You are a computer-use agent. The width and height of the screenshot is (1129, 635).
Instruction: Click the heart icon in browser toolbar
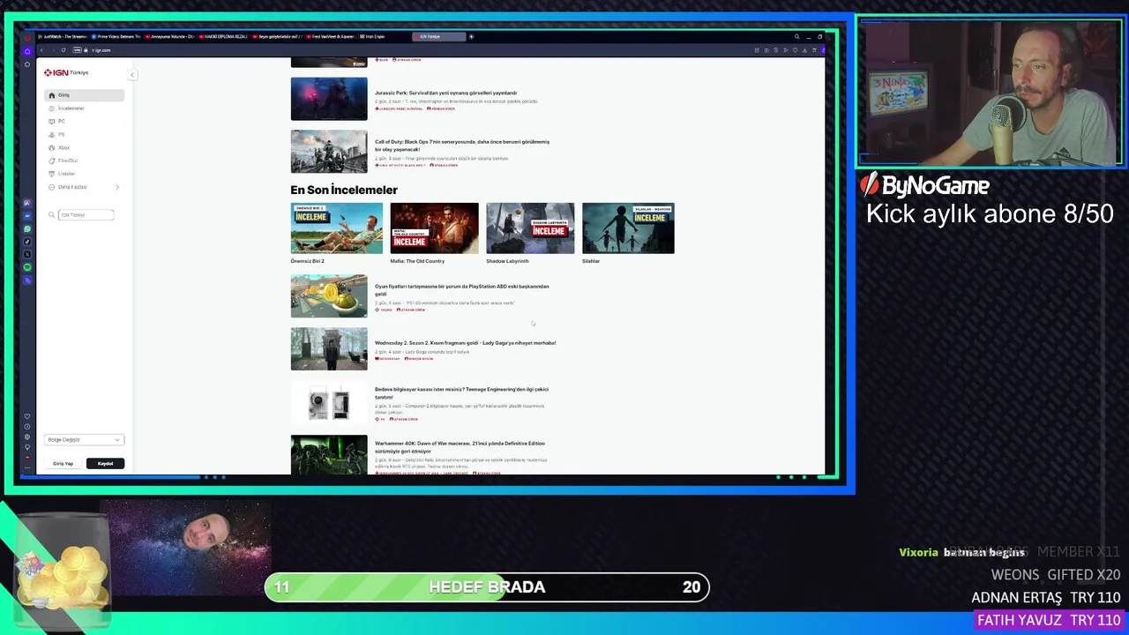click(x=796, y=50)
